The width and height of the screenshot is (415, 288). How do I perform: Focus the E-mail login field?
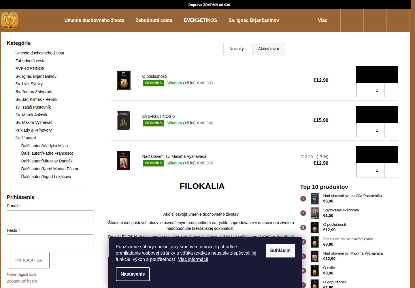[50, 217]
